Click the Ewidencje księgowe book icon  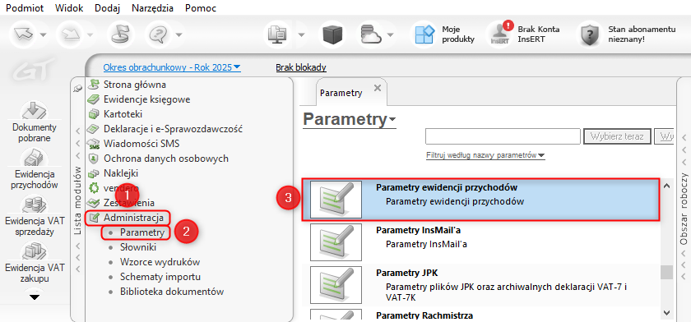coord(93,99)
